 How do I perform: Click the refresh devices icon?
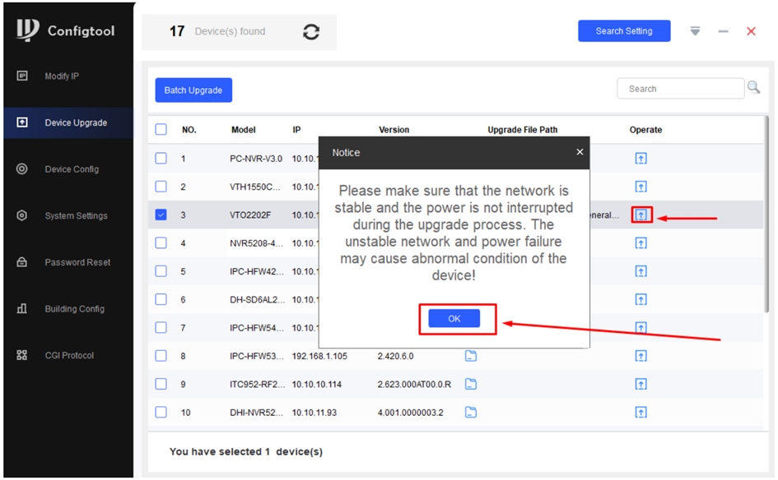click(311, 32)
